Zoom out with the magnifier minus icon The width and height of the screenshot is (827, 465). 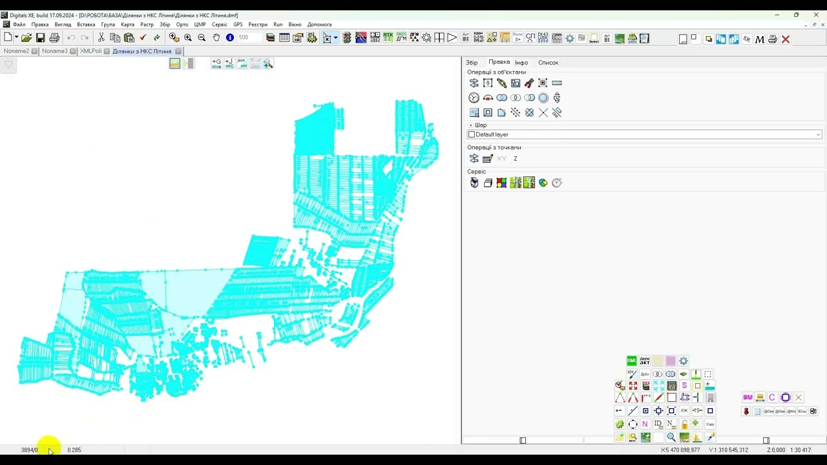[202, 38]
